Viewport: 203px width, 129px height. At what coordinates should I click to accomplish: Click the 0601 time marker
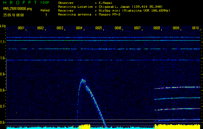[21, 28]
